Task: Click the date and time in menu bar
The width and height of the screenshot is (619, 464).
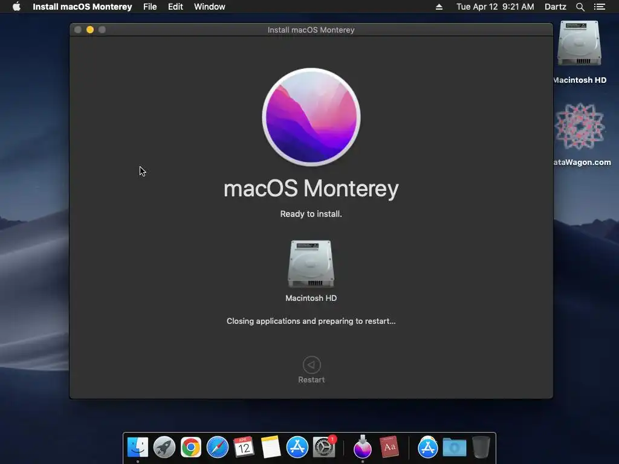Action: [495, 7]
